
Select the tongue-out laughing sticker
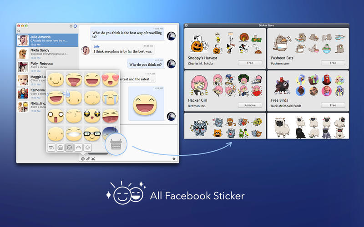click(x=74, y=79)
